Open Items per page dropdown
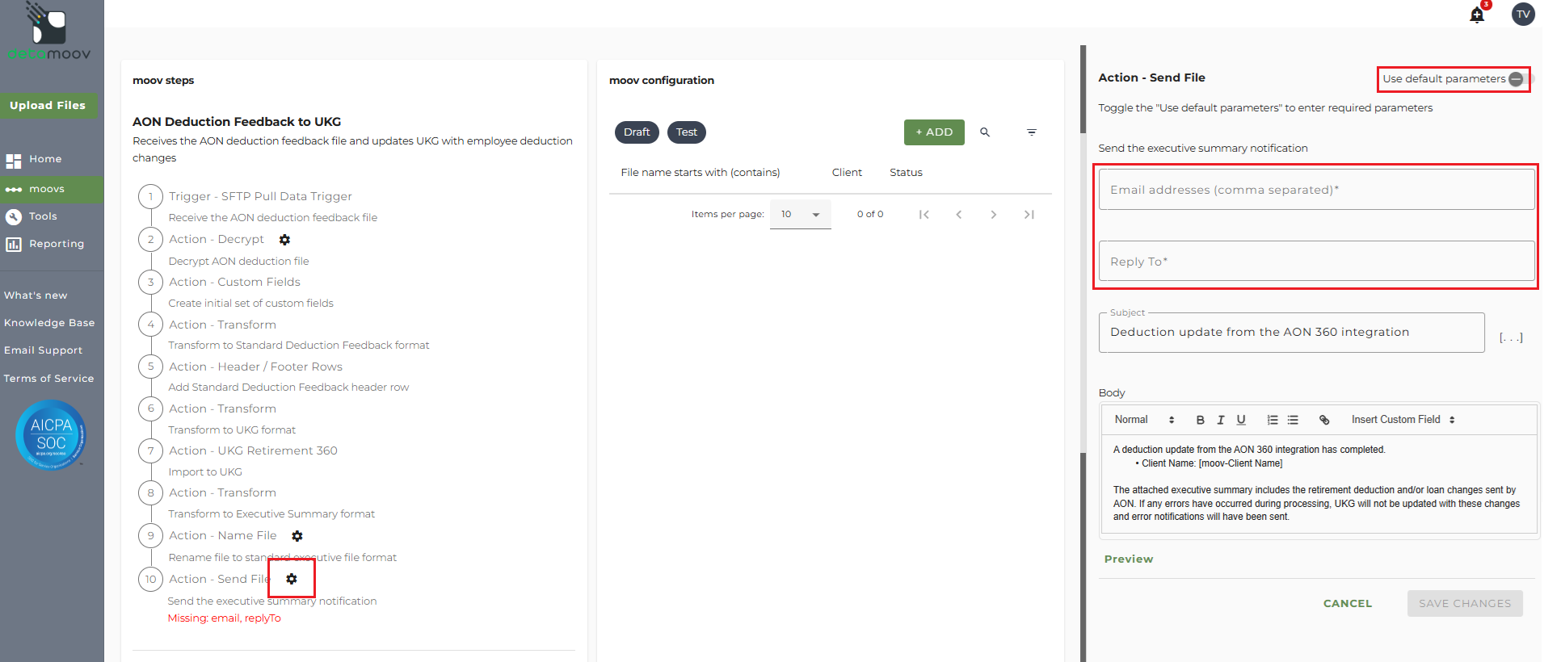Screen dimensions: 1544x662 (x=800, y=215)
